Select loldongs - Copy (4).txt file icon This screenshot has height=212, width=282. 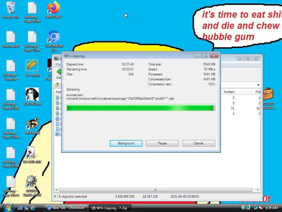tap(11, 157)
